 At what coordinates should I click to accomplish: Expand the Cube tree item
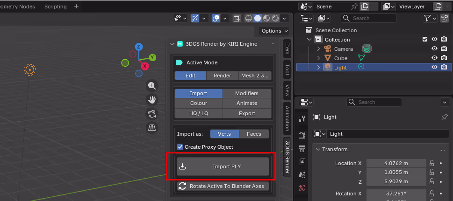click(319, 58)
